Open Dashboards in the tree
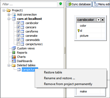Viewport: 110px width, 98px height. click(25, 61)
